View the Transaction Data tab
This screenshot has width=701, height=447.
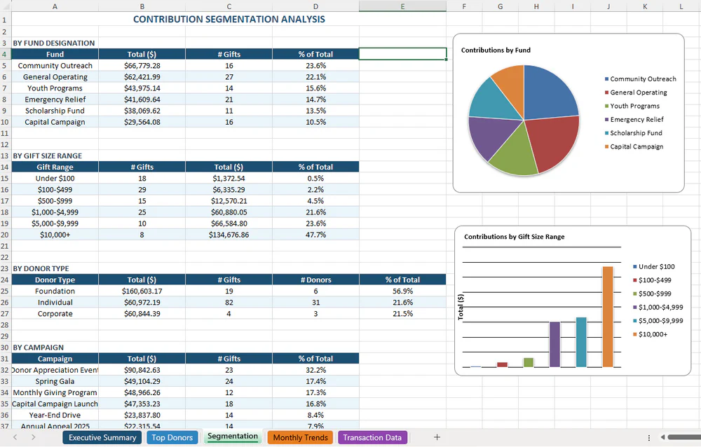tap(372, 437)
